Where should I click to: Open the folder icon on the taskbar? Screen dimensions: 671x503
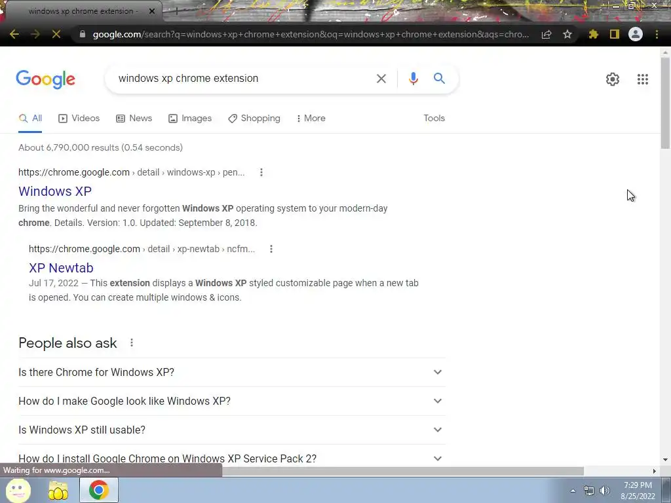click(x=58, y=490)
